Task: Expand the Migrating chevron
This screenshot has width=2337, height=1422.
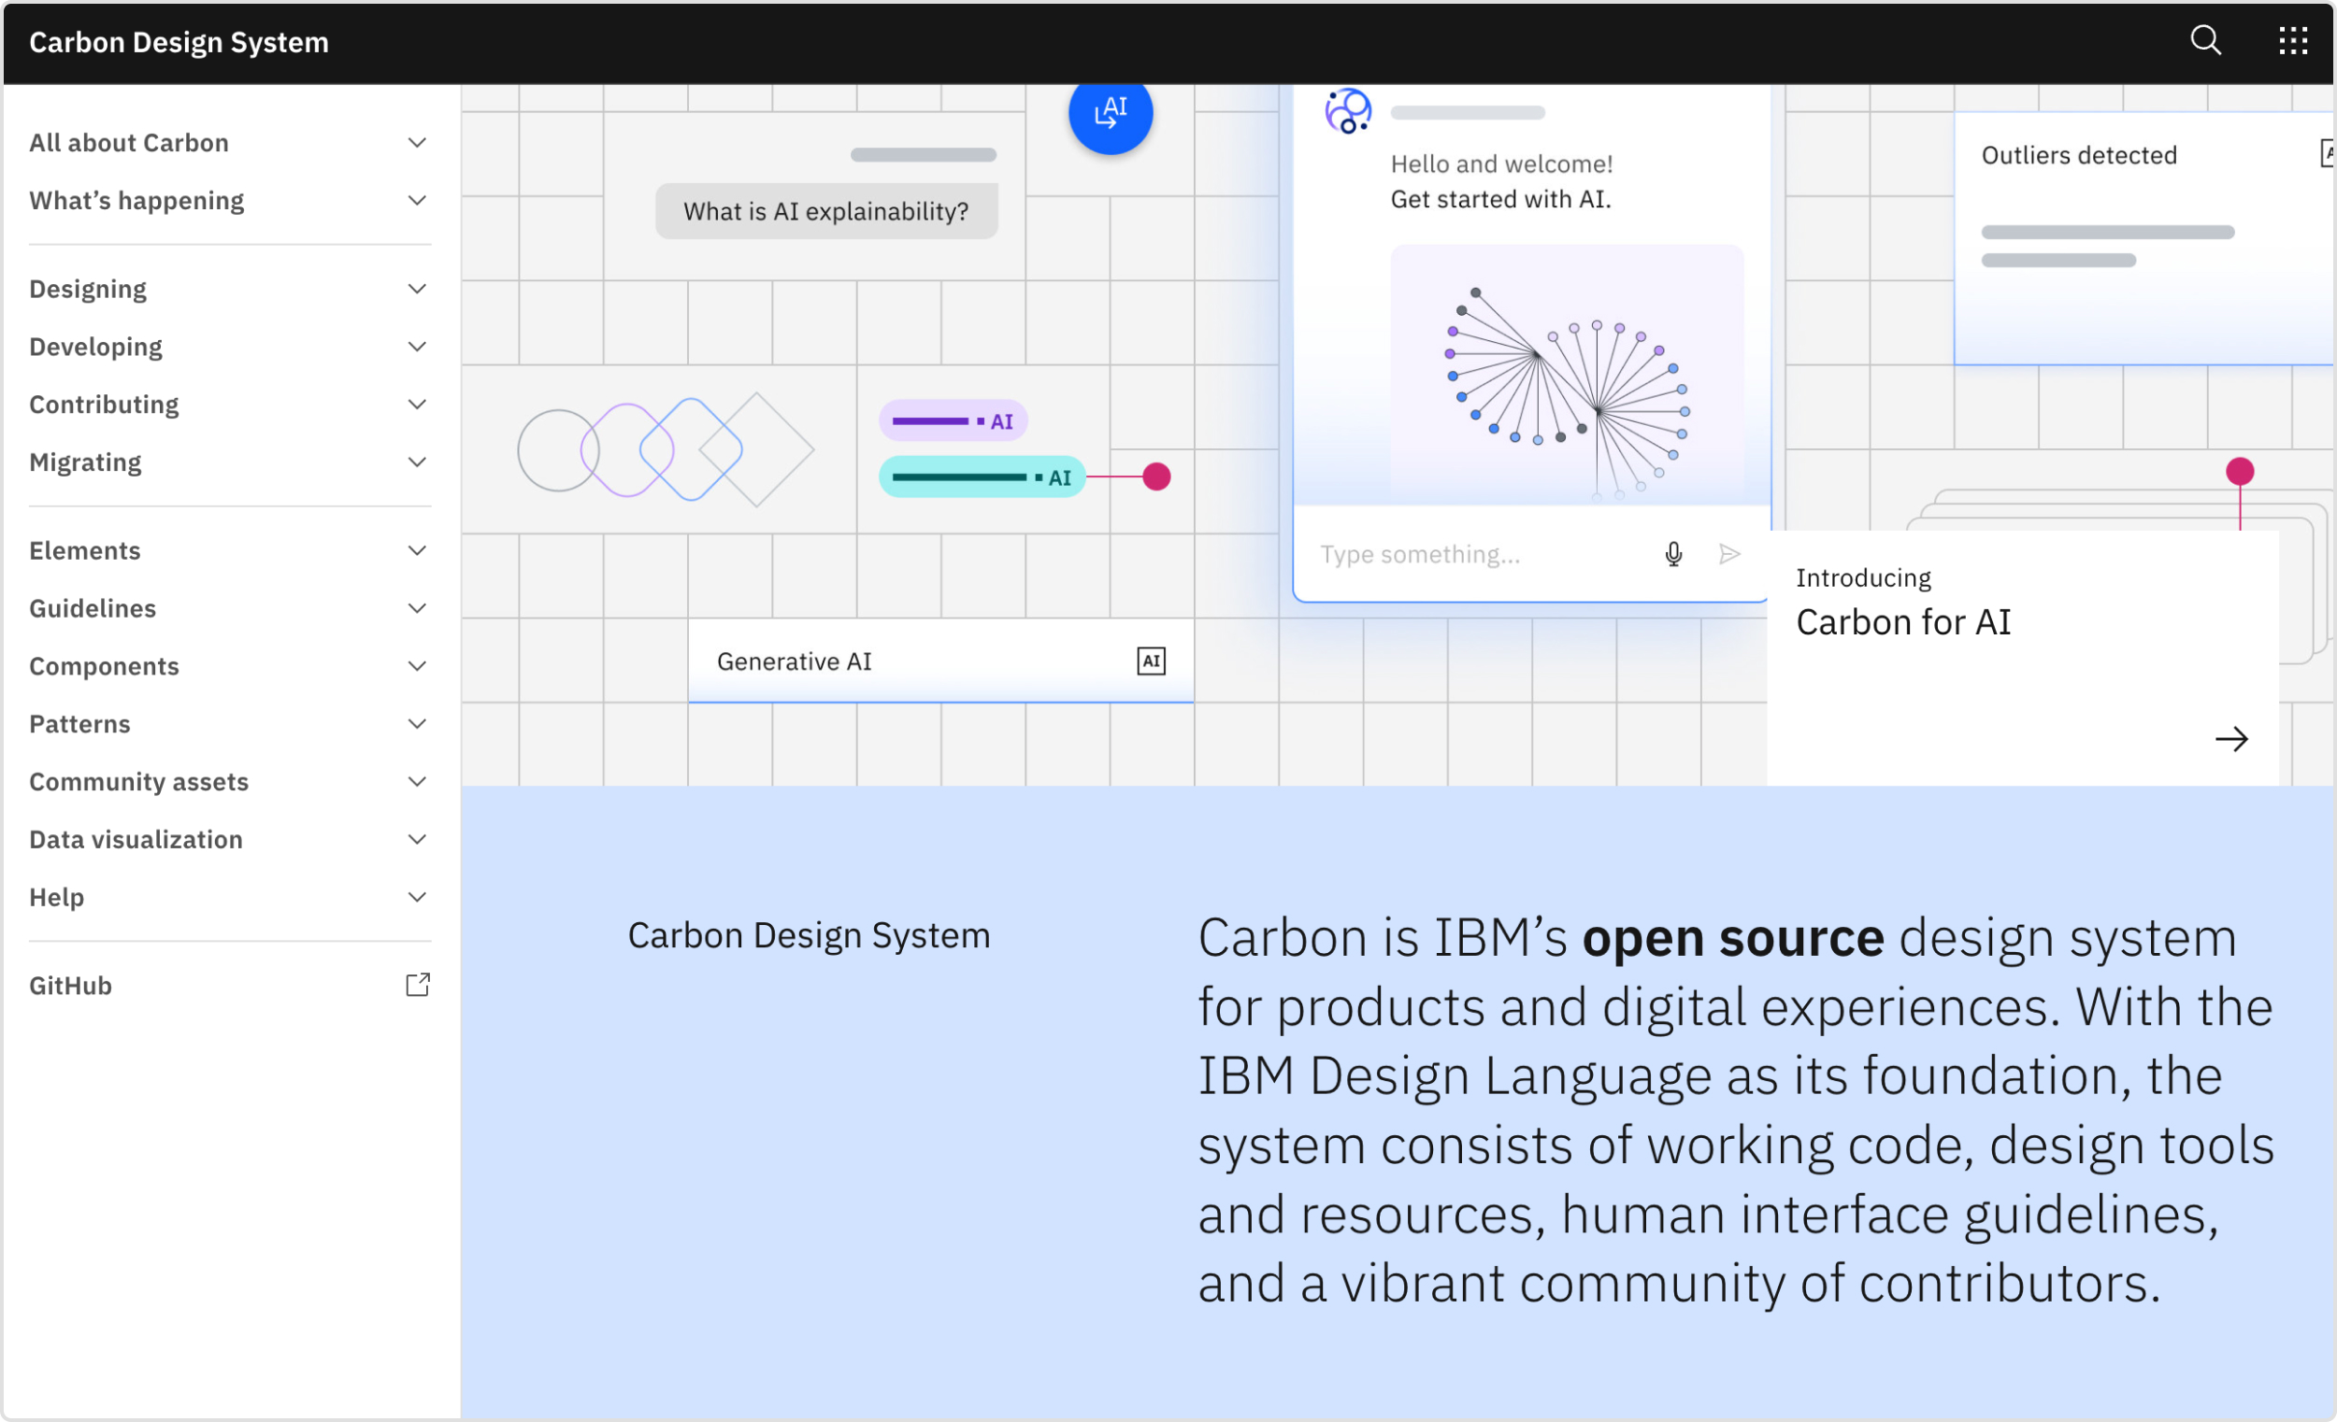Action: click(416, 462)
